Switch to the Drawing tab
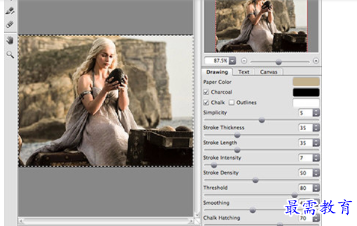 point(217,72)
